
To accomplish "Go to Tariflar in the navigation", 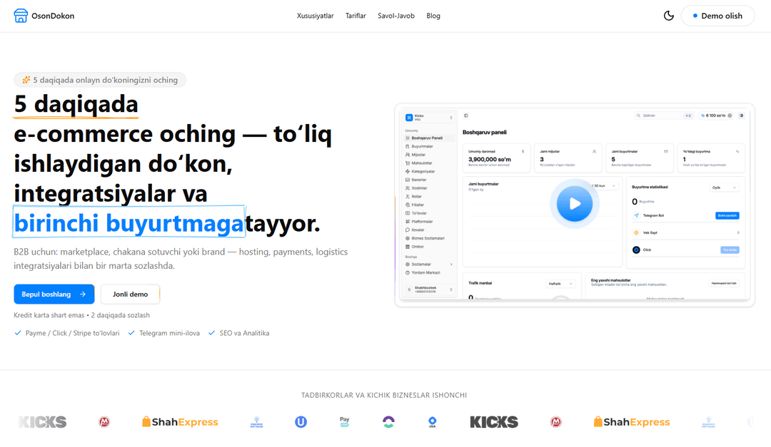I will (x=356, y=16).
